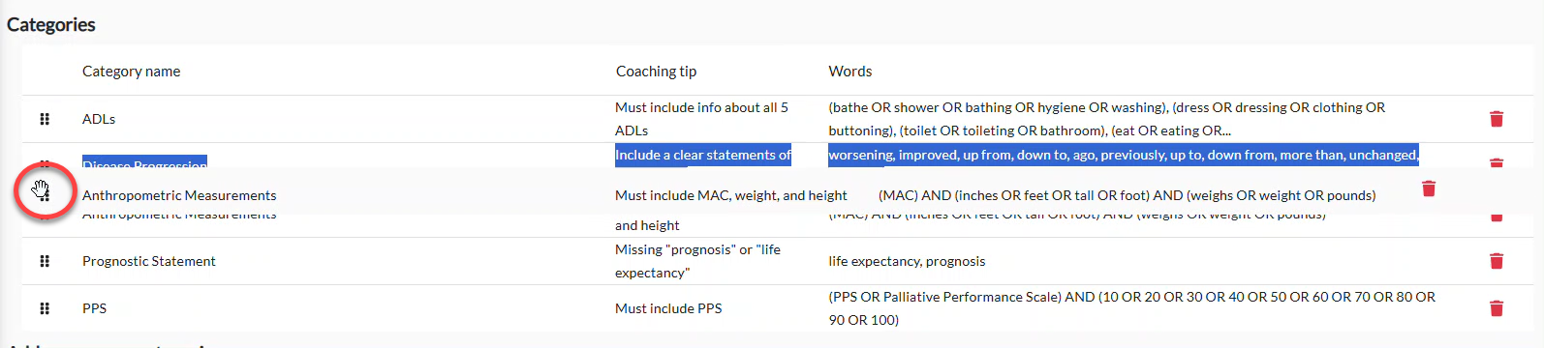
Task: Click the ADLs category name
Action: (x=99, y=119)
